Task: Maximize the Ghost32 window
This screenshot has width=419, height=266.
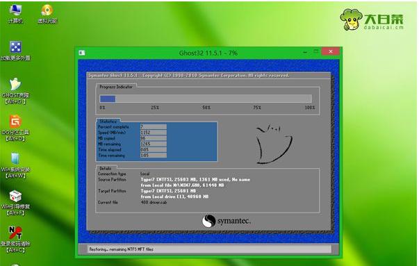Action: point(316,51)
